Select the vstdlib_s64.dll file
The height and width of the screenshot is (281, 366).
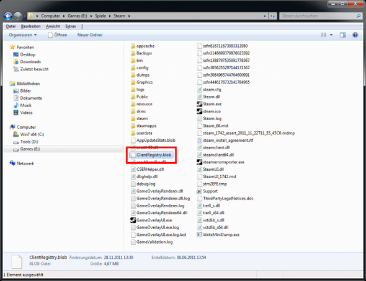click(213, 227)
